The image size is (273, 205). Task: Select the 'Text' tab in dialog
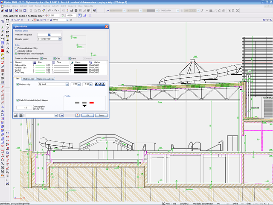click(x=17, y=79)
